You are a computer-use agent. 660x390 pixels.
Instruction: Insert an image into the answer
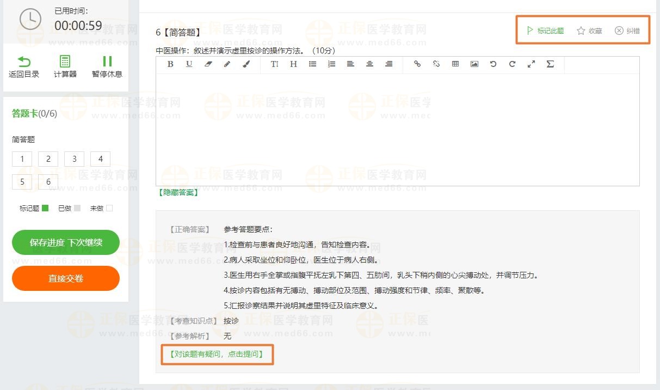tap(474, 64)
